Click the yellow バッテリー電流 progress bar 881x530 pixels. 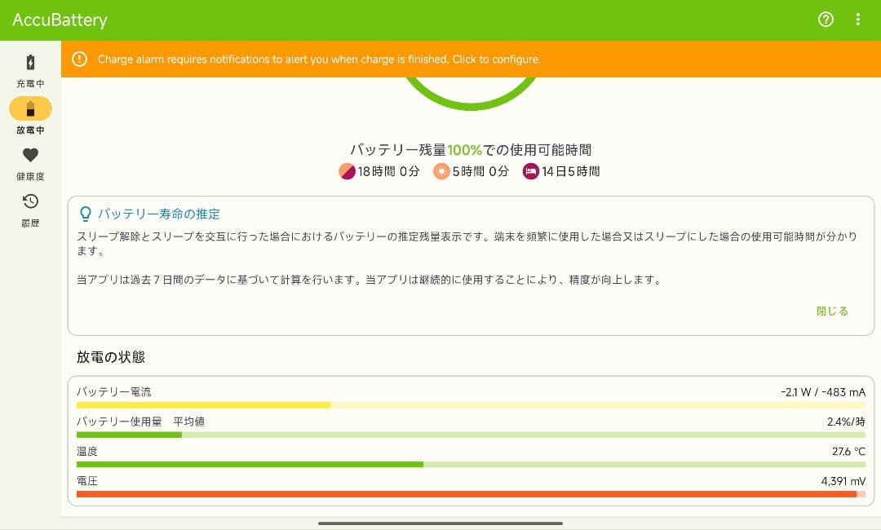click(471, 404)
